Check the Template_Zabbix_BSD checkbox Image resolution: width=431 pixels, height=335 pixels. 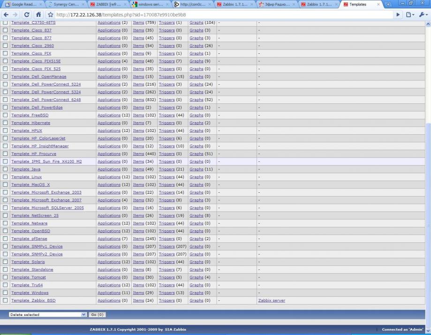[5, 300]
